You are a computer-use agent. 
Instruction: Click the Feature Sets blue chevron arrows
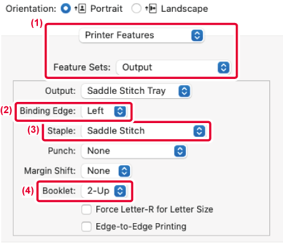click(x=223, y=67)
